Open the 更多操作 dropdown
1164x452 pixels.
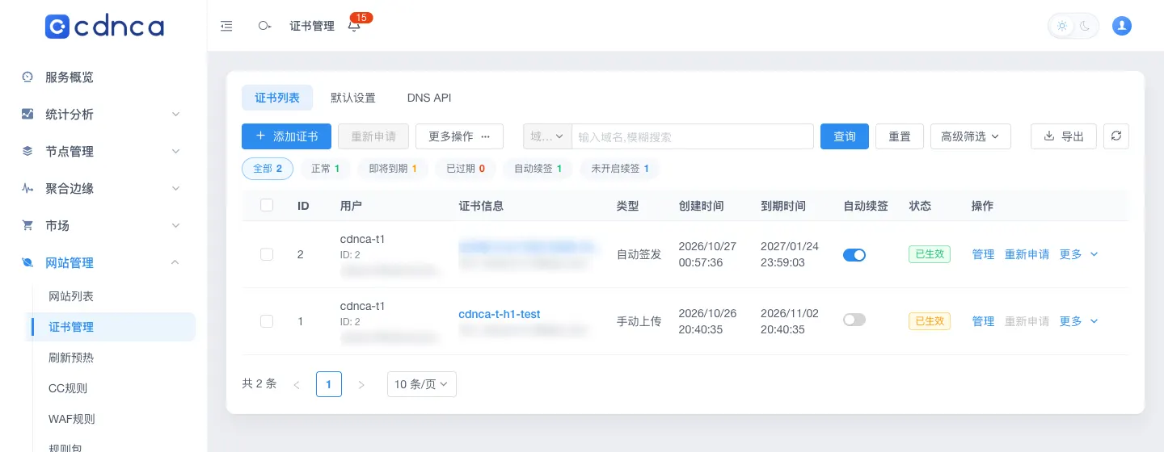(x=459, y=136)
